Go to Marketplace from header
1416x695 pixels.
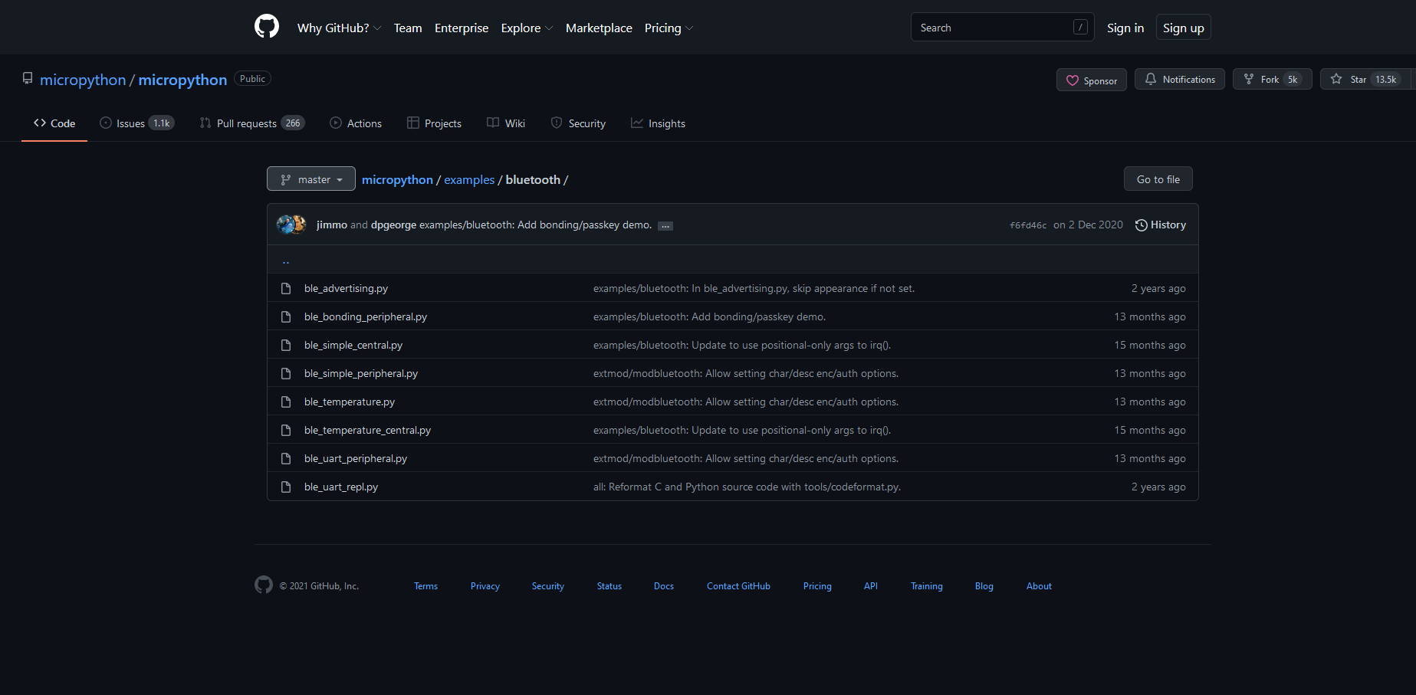599,28
